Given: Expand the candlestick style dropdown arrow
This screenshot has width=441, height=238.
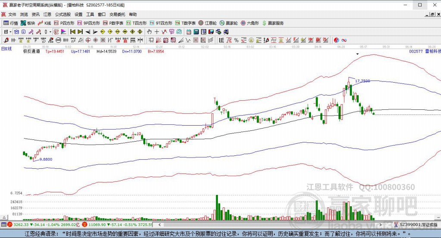Looking at the screenshot, I should coord(50,32).
